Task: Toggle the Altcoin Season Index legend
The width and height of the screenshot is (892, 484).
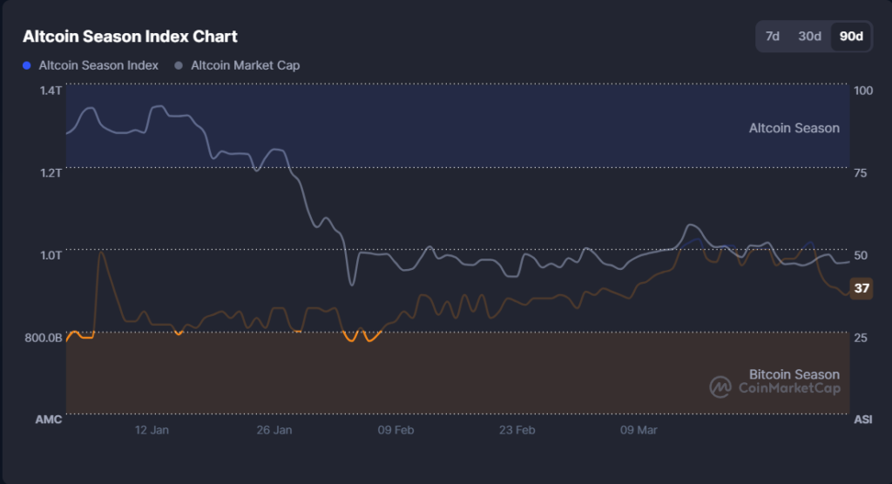Action: 98,65
